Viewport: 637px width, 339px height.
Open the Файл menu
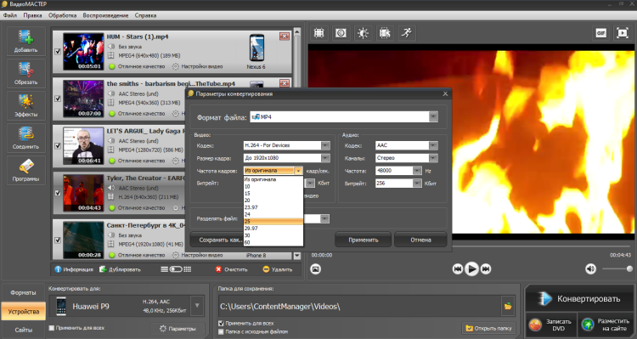[10, 15]
